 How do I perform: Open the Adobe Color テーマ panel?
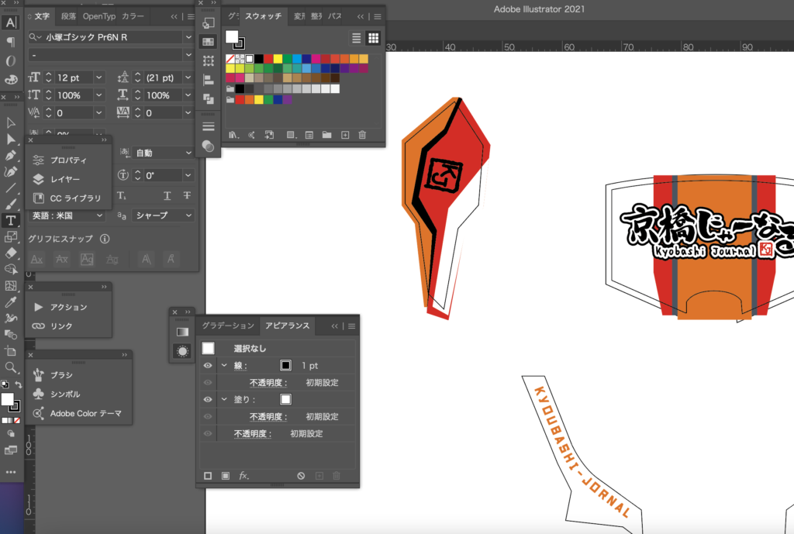[85, 413]
